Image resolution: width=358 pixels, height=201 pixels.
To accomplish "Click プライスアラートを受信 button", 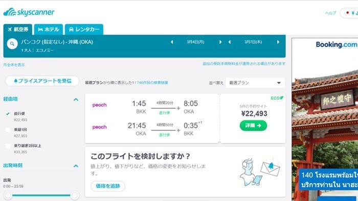I will pos(42,81).
